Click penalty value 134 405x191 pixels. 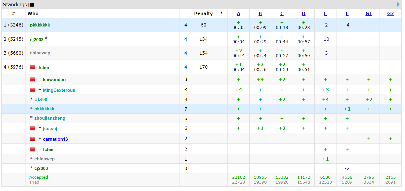tap(204, 39)
